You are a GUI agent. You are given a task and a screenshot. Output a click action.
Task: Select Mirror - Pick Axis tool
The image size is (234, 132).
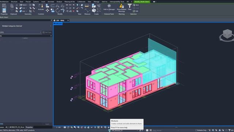click(x=57, y=6)
